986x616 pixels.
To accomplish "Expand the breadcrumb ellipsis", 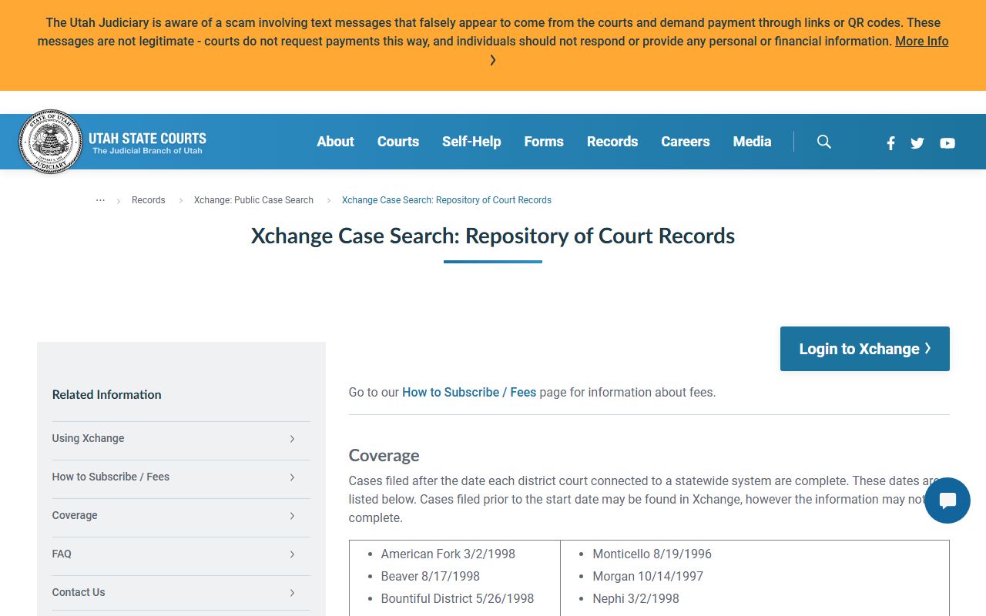I will pyautogui.click(x=100, y=200).
